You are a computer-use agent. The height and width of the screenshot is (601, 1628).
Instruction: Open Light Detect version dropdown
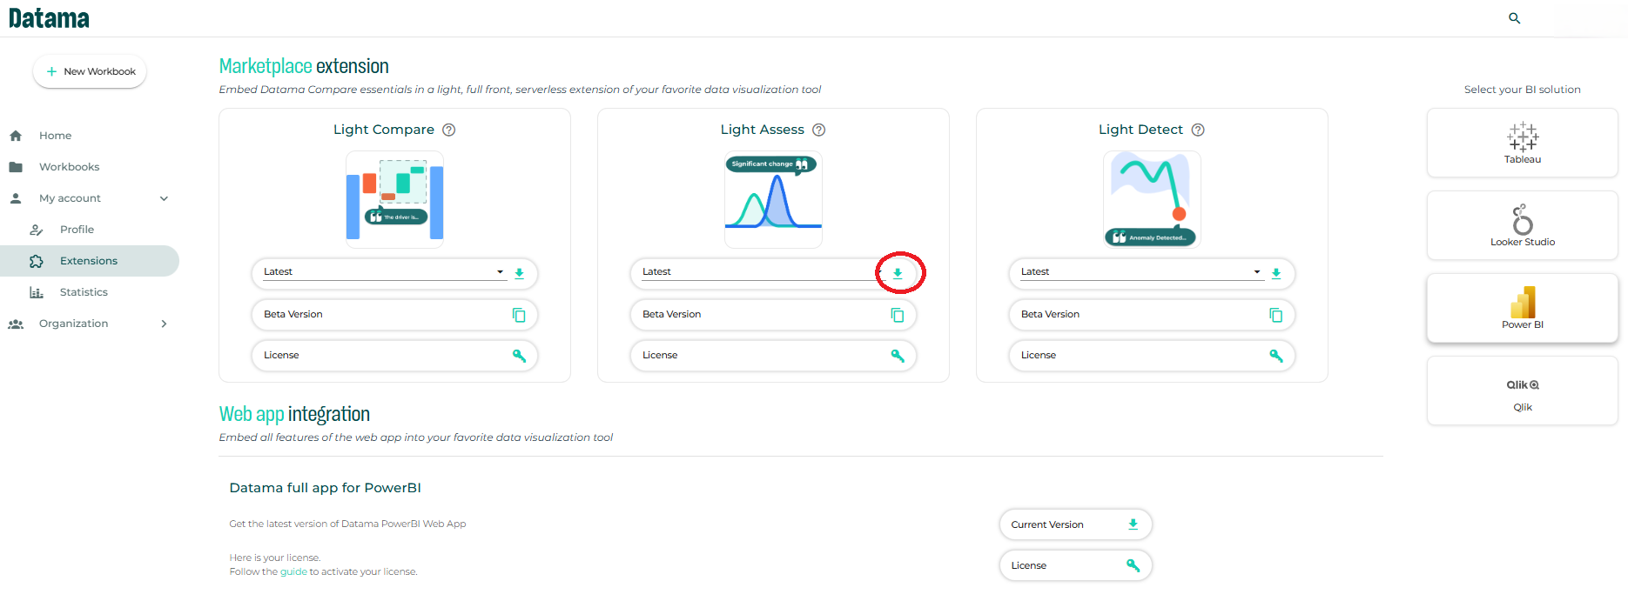click(x=1141, y=272)
